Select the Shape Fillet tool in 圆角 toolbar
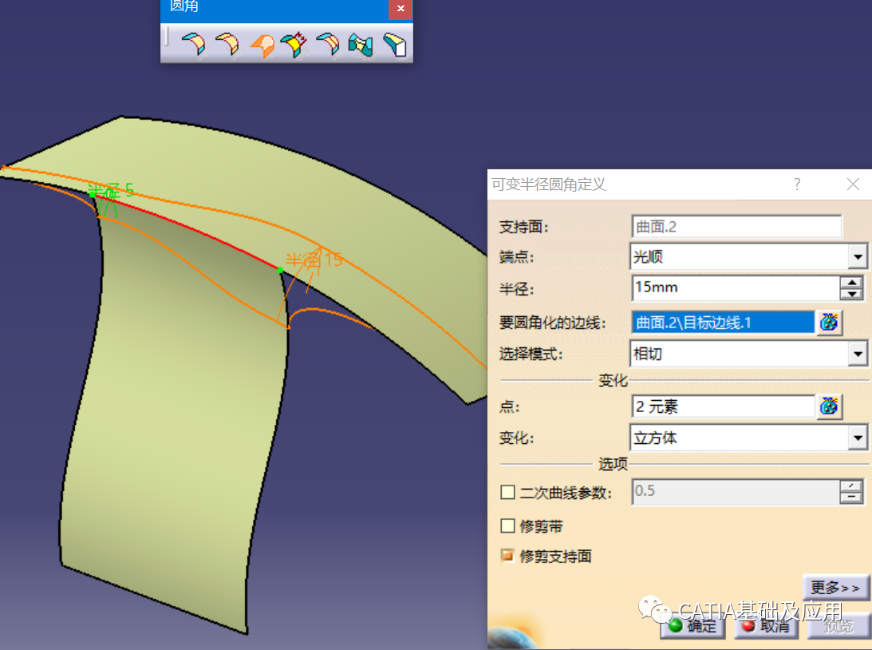The image size is (872, 650). [x=193, y=44]
